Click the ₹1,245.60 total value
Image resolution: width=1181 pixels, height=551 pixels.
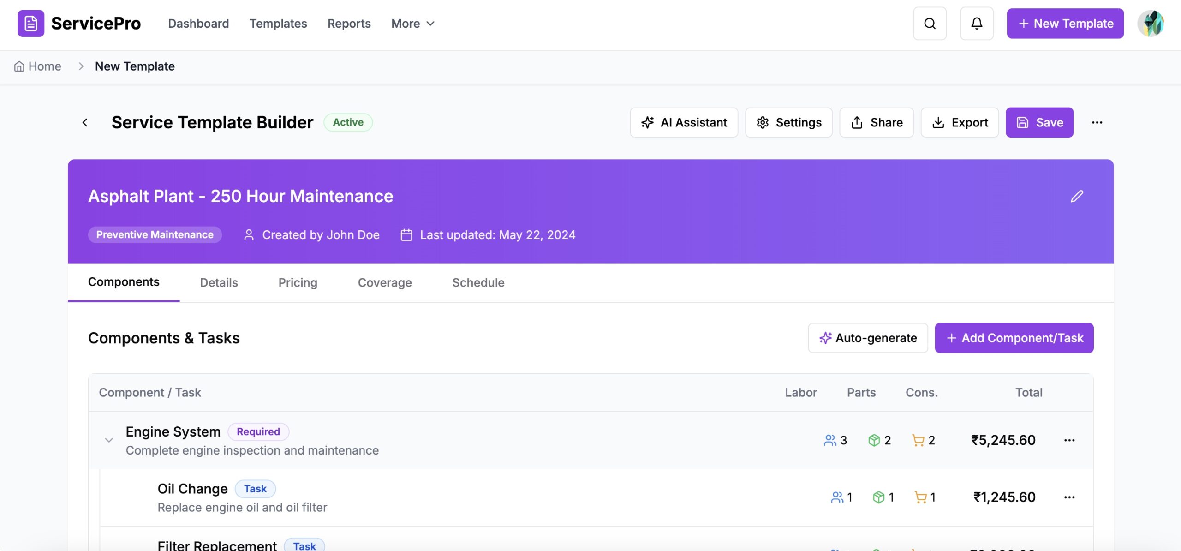click(1004, 497)
